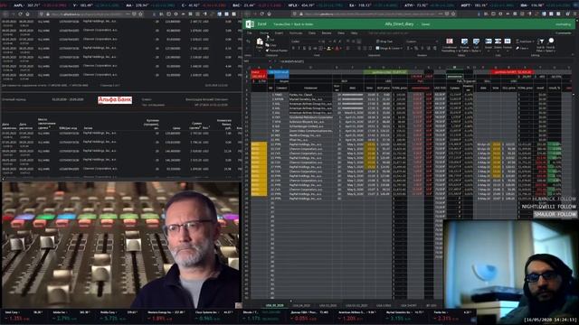The height and width of the screenshot is (325, 579).
Task: Open the AutoSum dropdown
Action: [x=525, y=42]
